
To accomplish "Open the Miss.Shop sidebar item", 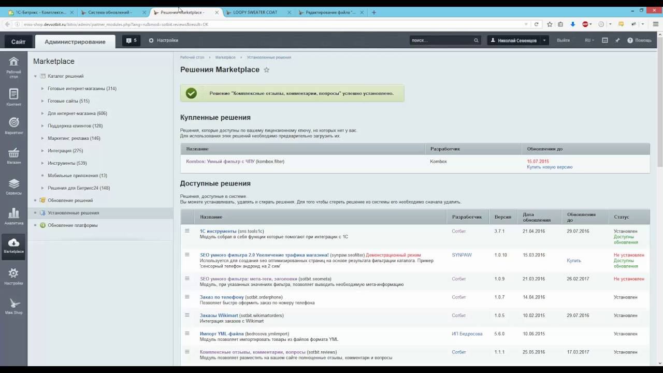I will pyautogui.click(x=14, y=306).
